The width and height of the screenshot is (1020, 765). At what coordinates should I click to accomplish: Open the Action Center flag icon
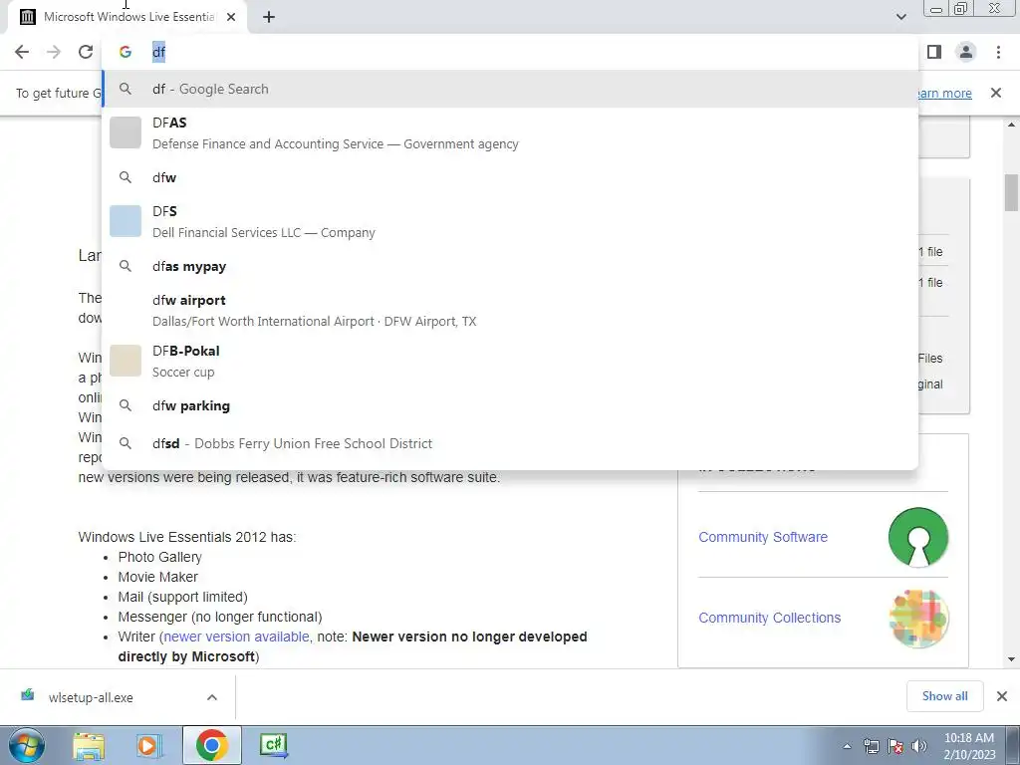point(895,747)
